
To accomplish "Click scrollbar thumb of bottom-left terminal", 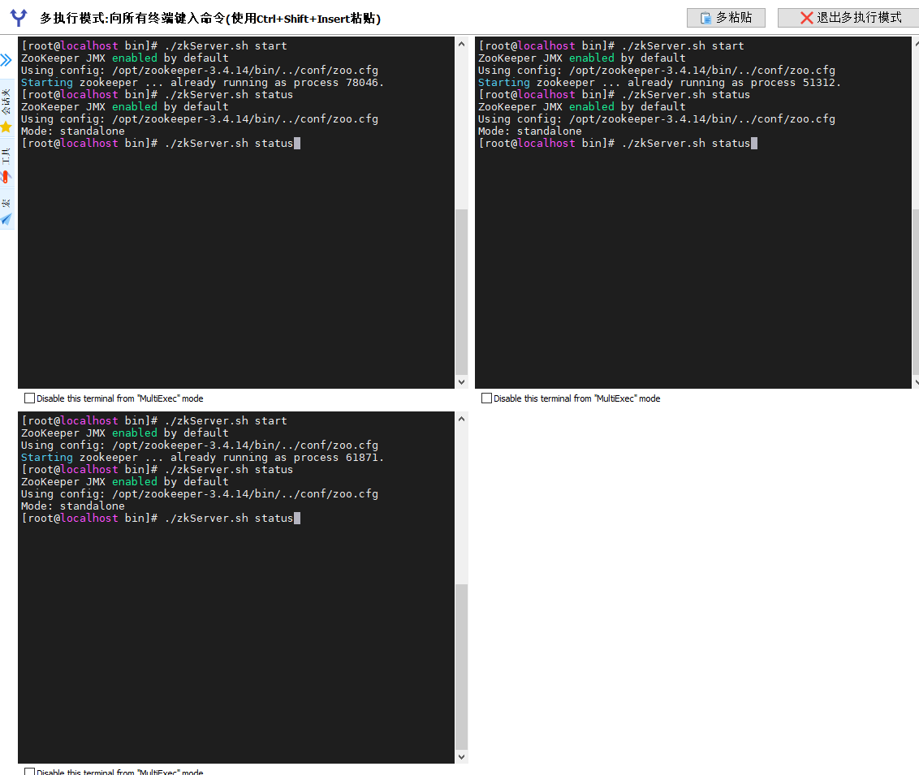I will click(461, 666).
